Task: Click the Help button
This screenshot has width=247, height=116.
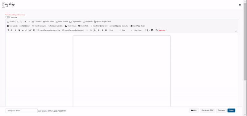Action: point(194,110)
